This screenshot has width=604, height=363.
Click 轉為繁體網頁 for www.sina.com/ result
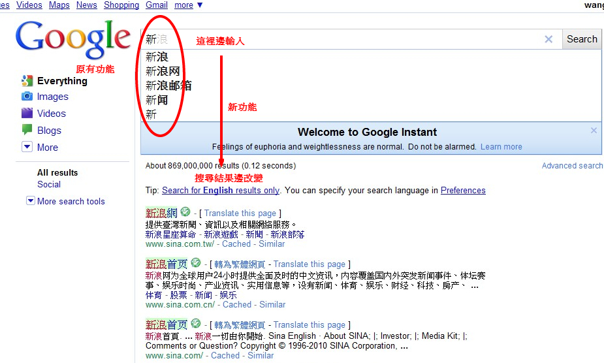point(240,325)
